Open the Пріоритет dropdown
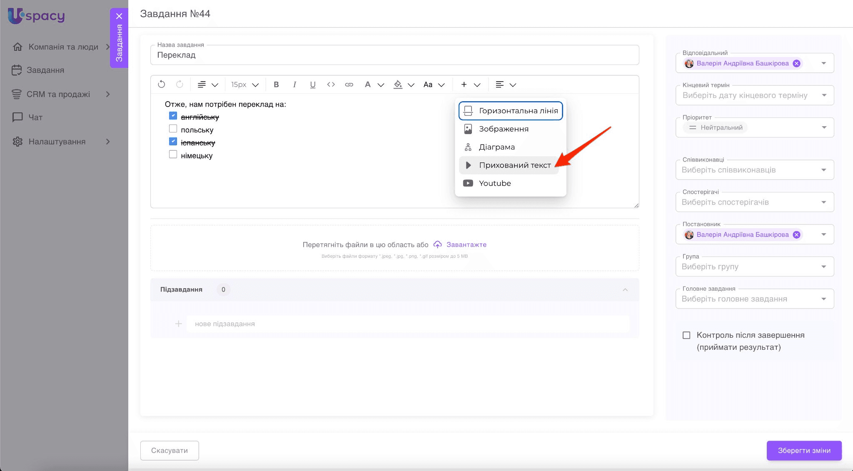 coord(824,127)
